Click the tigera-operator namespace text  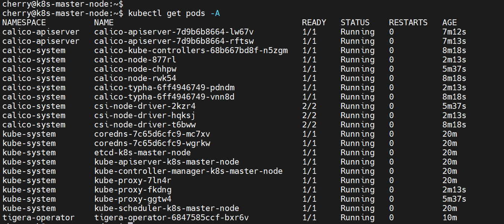pos(38,218)
